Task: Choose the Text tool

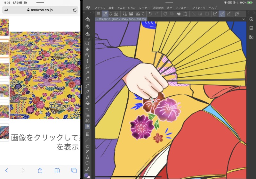Action: pos(87,157)
